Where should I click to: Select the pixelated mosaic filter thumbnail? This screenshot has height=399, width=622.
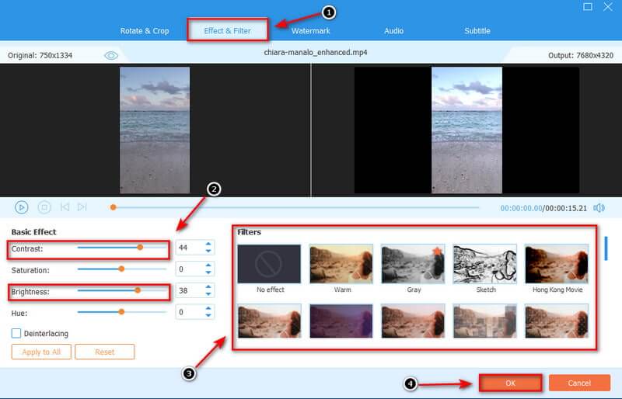(484, 321)
